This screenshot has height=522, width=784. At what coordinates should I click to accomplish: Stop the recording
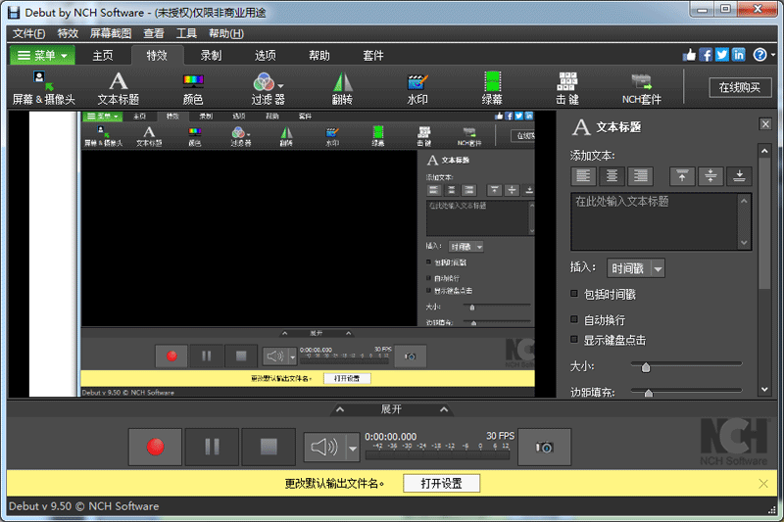click(x=269, y=447)
